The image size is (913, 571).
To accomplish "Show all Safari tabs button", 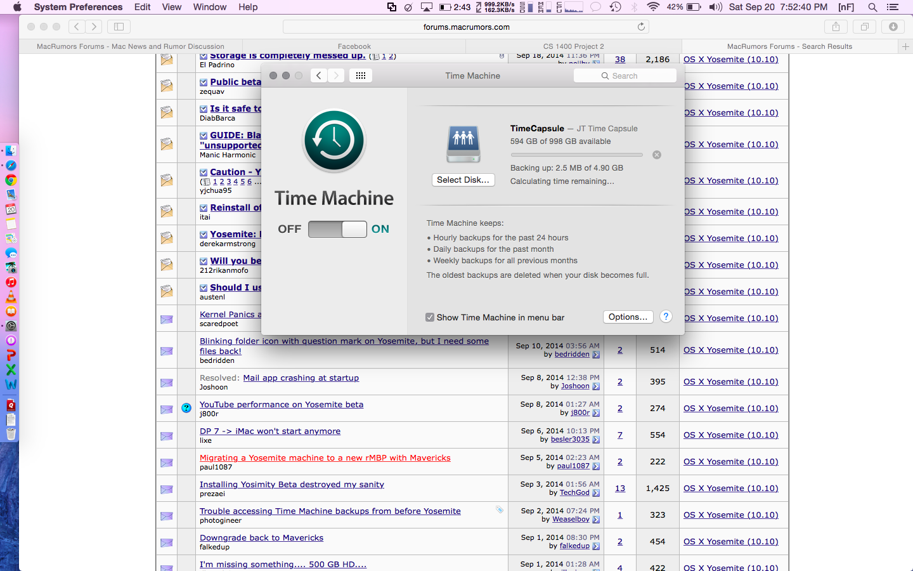I will [864, 27].
